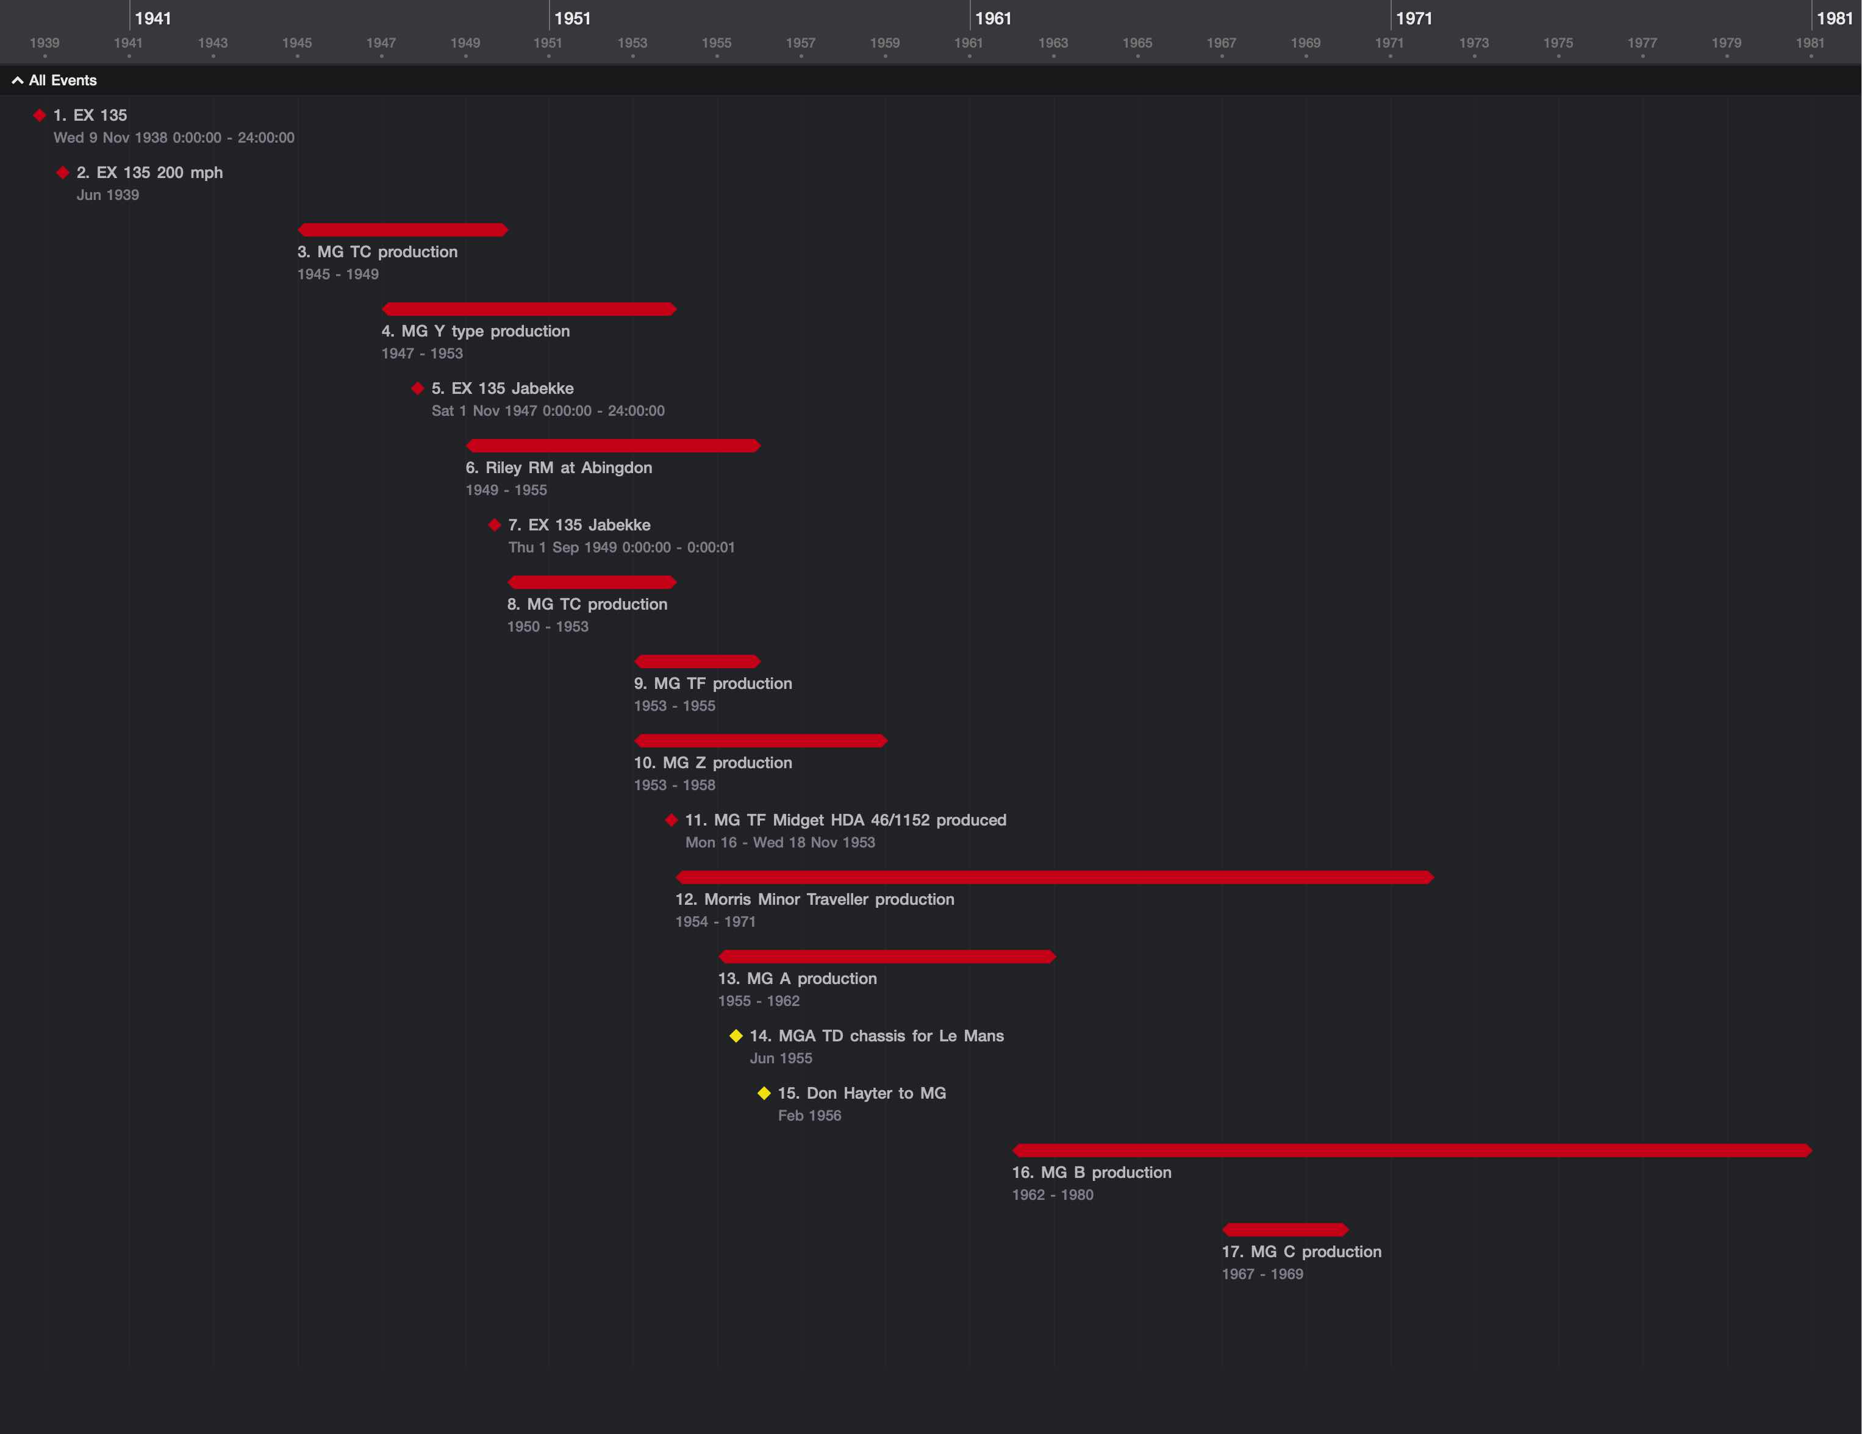Open the MG A production event title

[x=797, y=978]
